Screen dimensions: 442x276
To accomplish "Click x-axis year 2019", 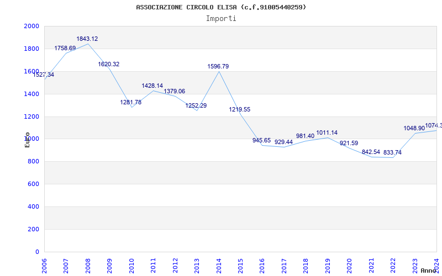I will [328, 265].
